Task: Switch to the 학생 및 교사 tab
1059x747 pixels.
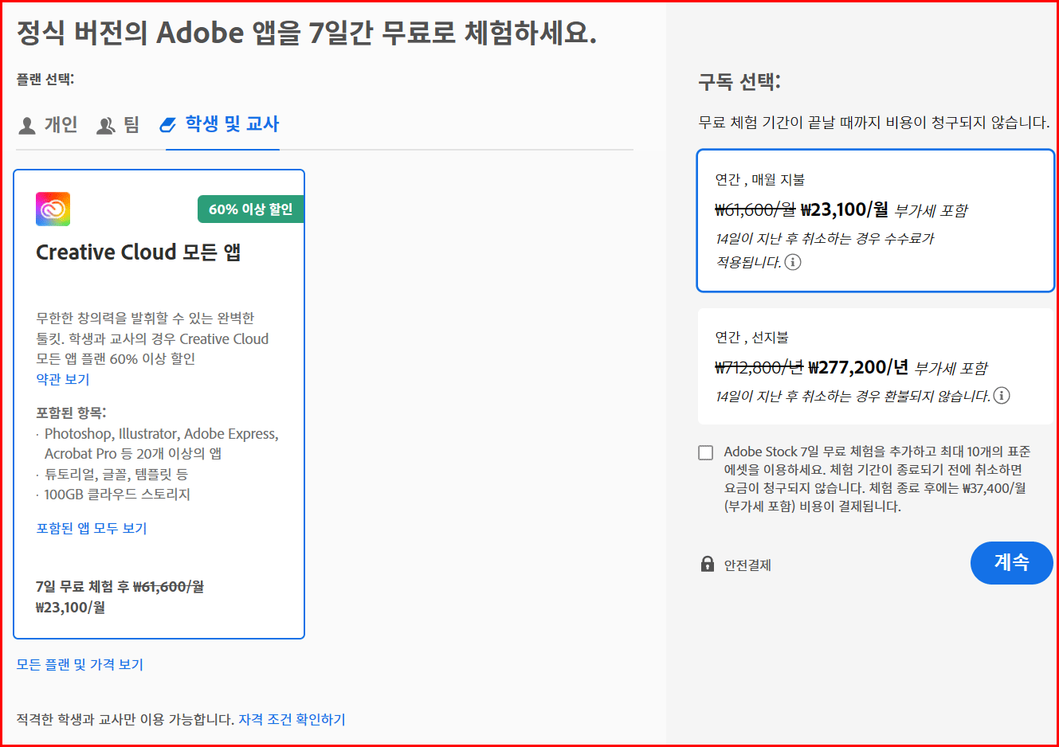Action: click(x=220, y=124)
